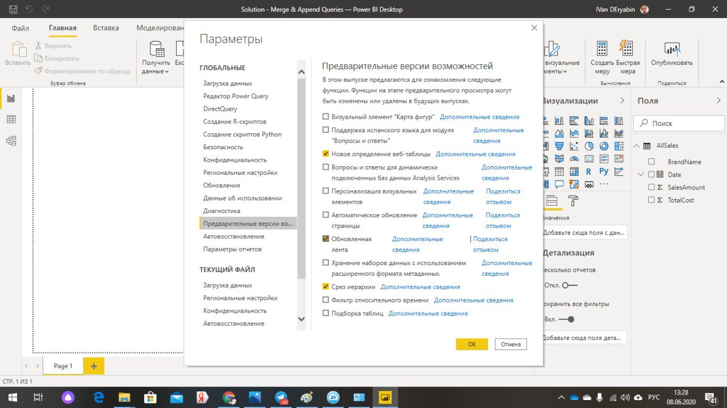Undo the last action
727x408 pixels.
(30, 9)
